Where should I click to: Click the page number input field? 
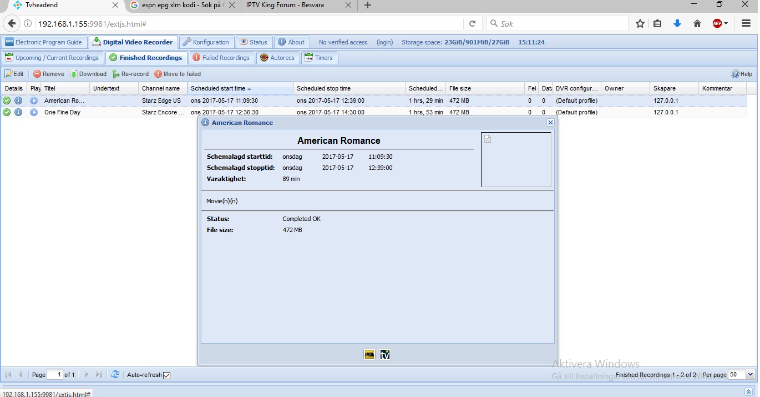[55, 375]
